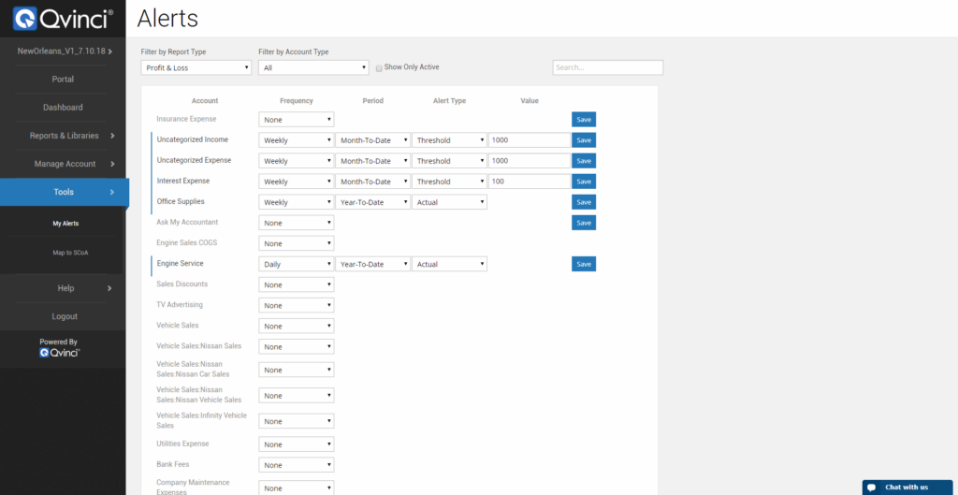This screenshot has height=495, width=958.
Task: Save the Engine Service alert row
Action: click(x=583, y=264)
